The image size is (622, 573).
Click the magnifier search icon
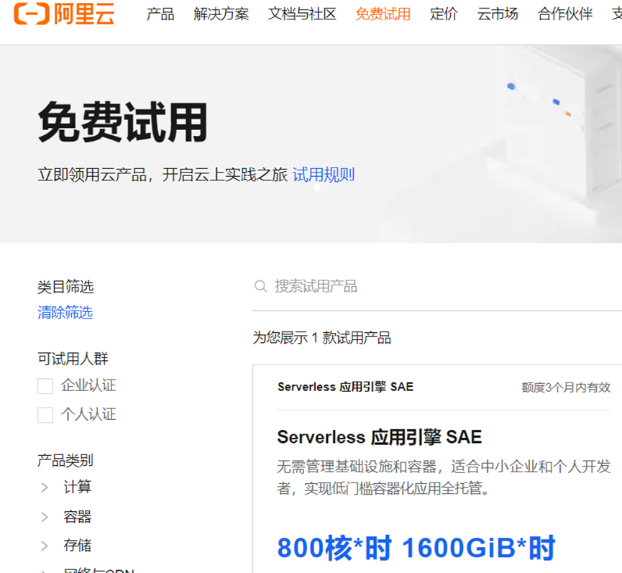click(x=260, y=286)
